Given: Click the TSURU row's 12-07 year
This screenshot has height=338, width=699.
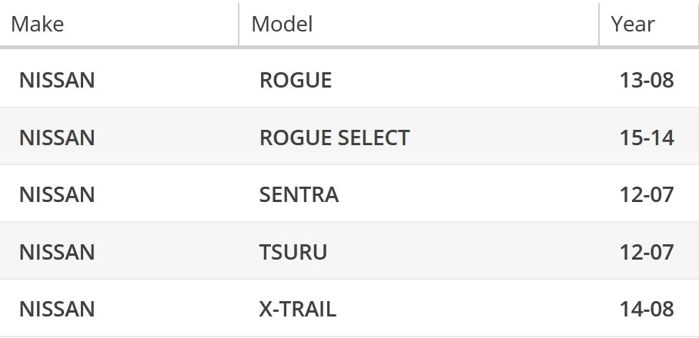Looking at the screenshot, I should coord(647,252).
